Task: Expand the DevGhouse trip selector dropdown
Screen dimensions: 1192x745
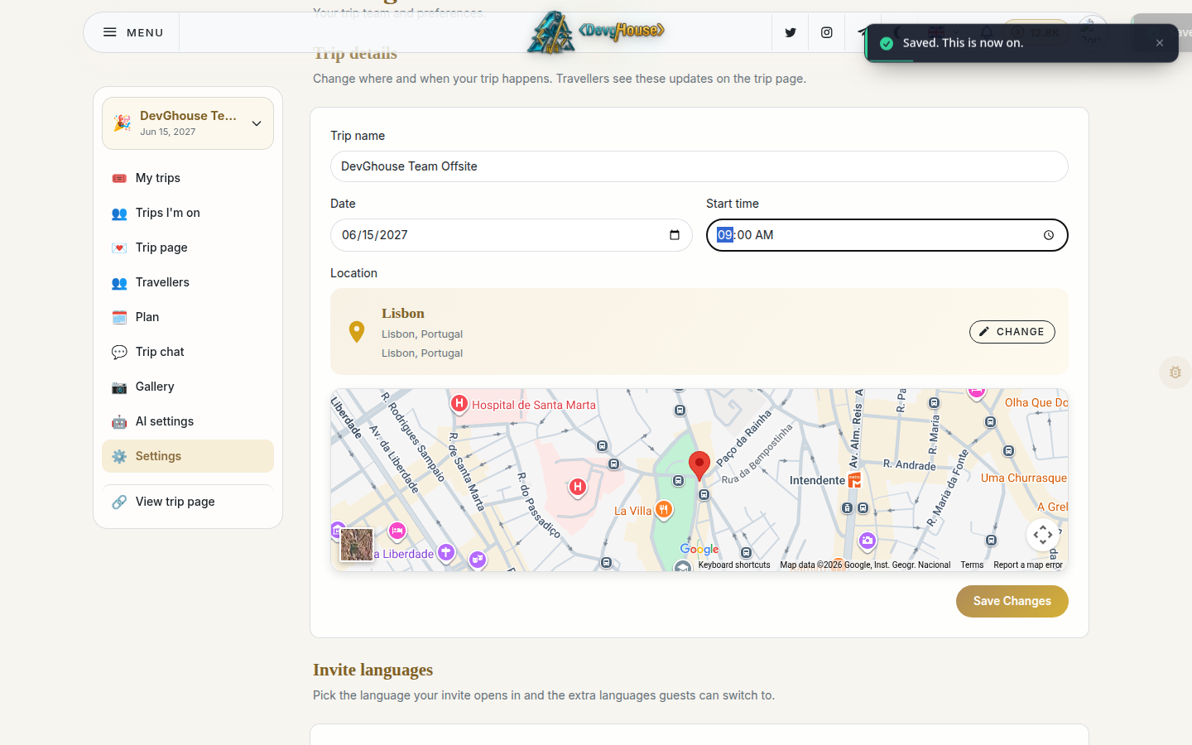Action: point(188,123)
